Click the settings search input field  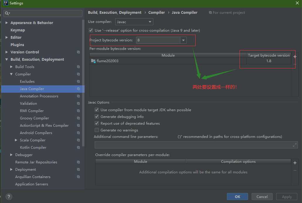[43, 13]
